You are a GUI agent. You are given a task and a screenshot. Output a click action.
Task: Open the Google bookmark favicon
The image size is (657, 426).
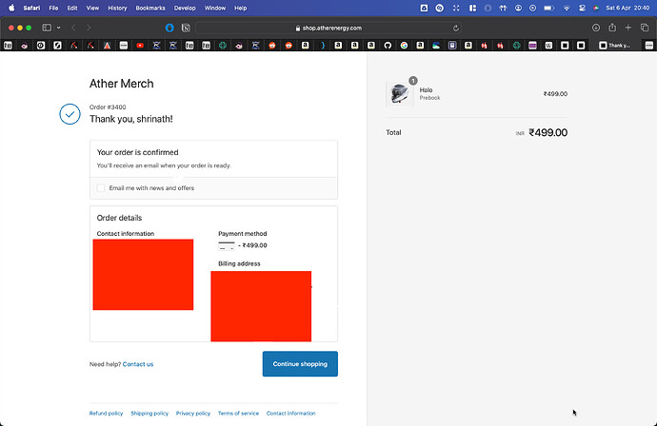point(404,46)
